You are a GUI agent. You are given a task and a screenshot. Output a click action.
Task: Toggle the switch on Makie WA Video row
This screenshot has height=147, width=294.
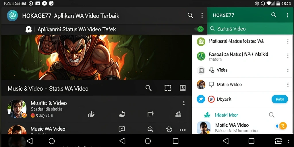tap(281, 126)
